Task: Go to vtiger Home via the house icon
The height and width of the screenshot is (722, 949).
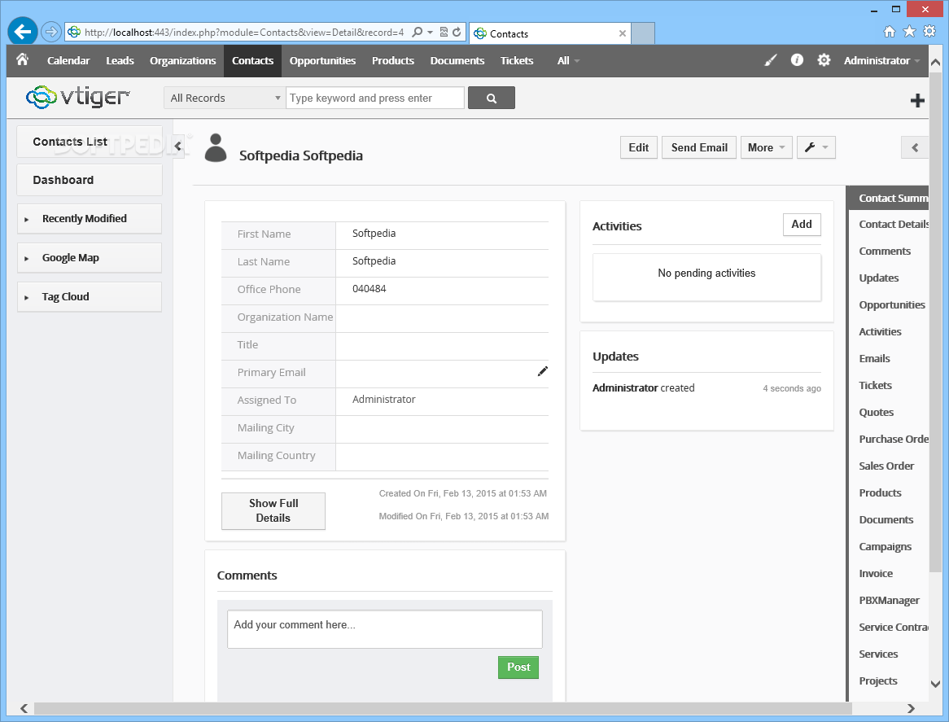Action: point(23,59)
